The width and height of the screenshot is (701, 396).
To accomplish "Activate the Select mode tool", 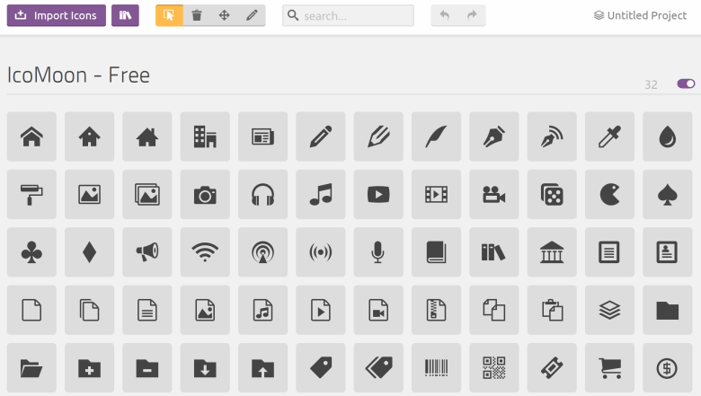I will click(x=169, y=15).
